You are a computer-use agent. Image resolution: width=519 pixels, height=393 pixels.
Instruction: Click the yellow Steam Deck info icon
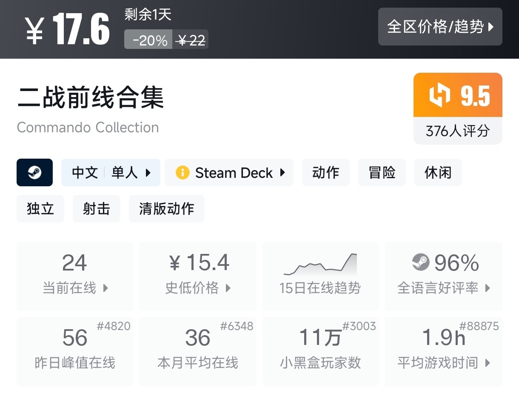point(182,173)
